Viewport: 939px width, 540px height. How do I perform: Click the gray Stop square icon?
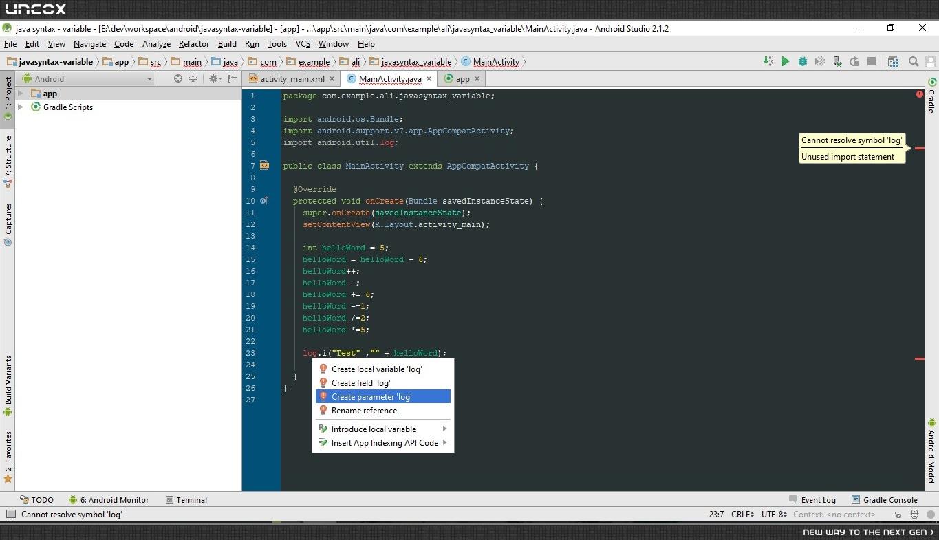pos(872,61)
